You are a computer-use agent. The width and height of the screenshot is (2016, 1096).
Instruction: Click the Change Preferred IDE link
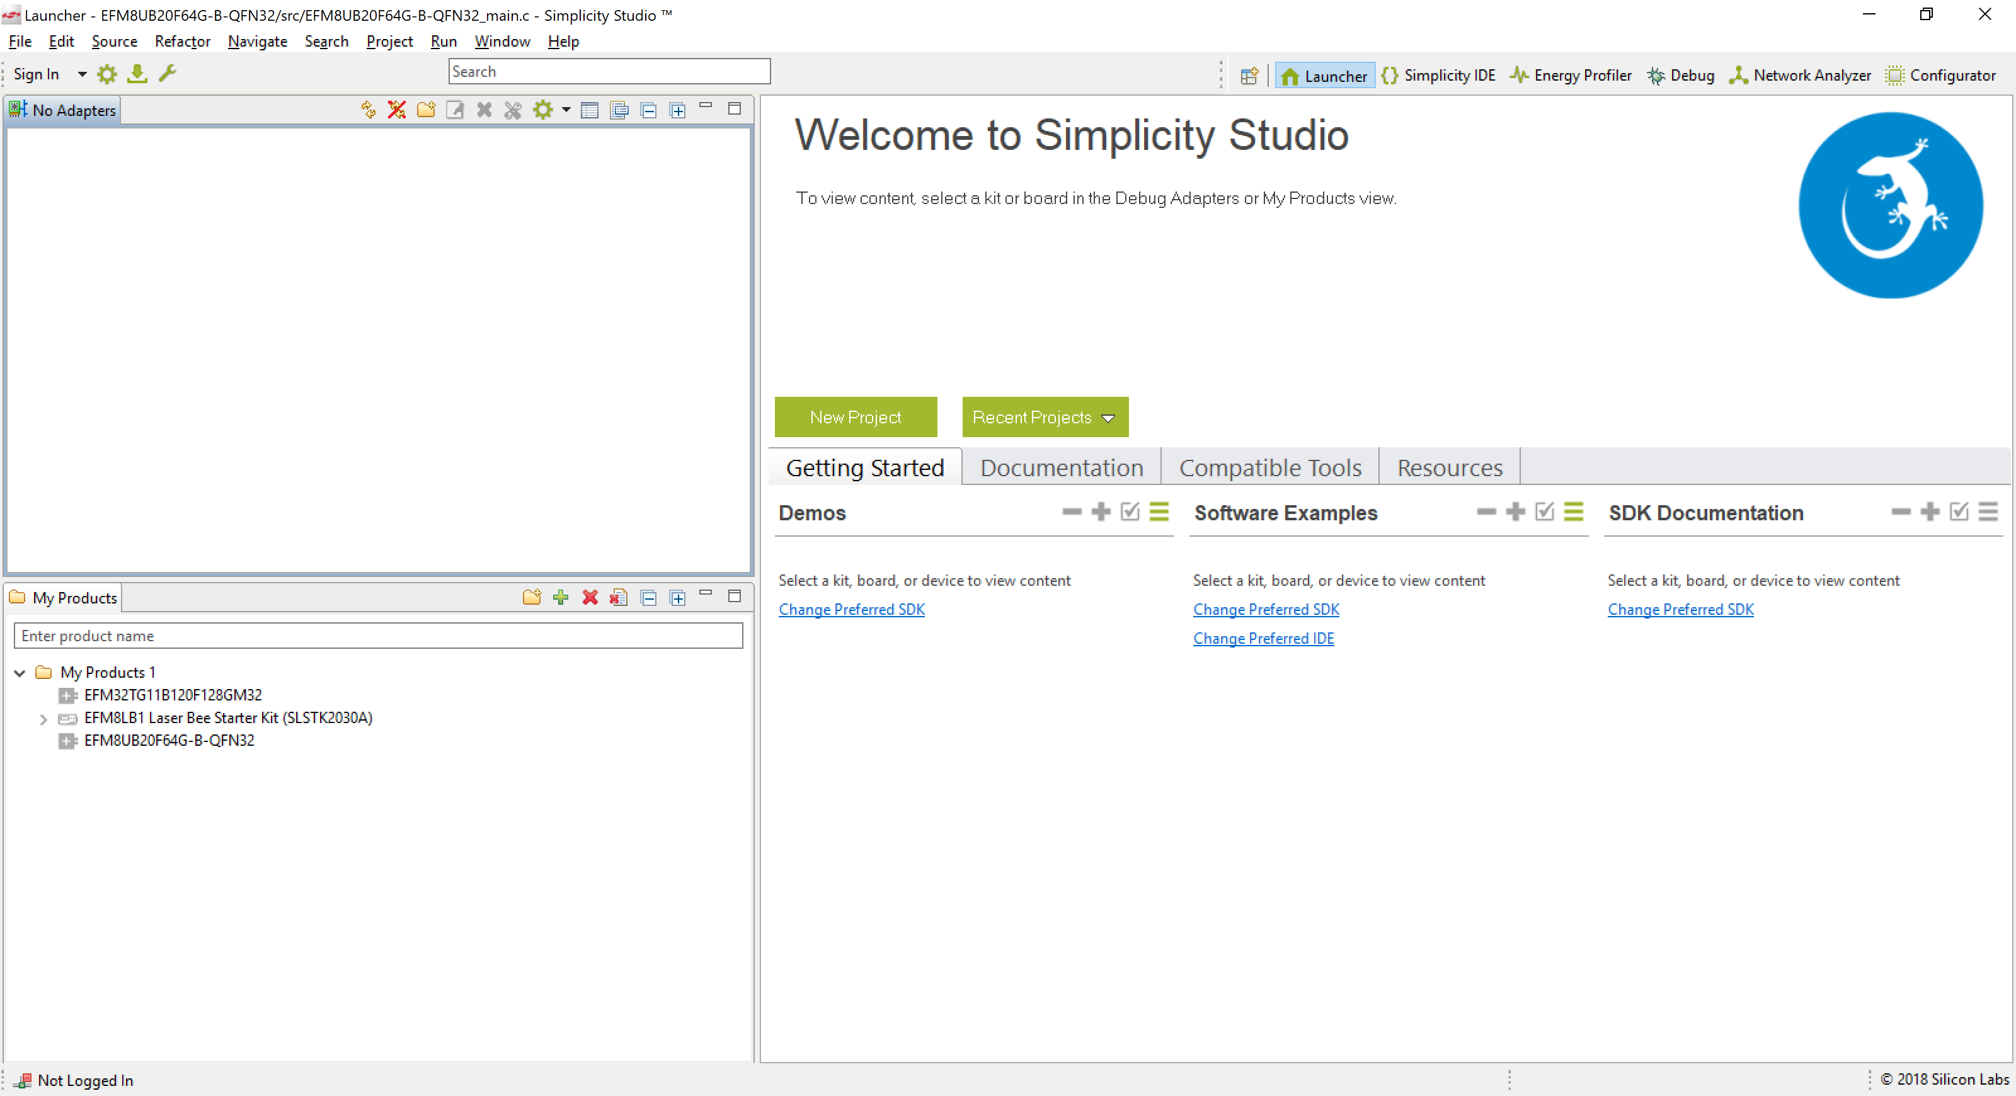[1263, 638]
